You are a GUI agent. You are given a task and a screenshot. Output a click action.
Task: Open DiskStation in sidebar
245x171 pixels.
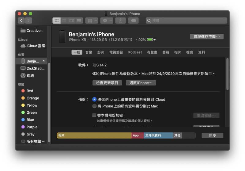[32, 68]
